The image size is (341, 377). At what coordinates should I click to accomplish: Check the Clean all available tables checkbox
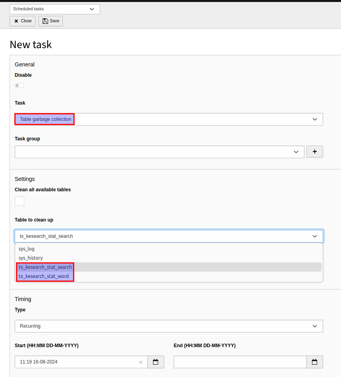coord(19,201)
